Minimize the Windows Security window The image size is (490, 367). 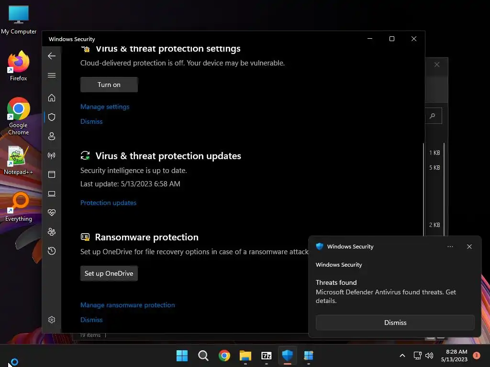[x=370, y=39]
